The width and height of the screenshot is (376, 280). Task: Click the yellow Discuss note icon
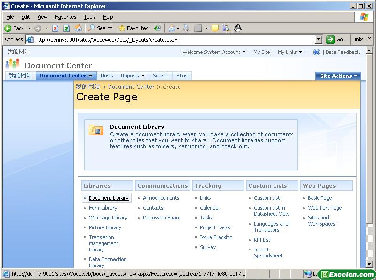(215, 28)
